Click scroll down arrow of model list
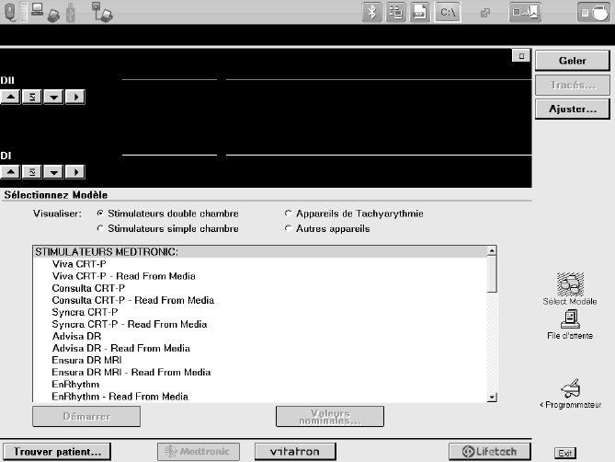 click(492, 398)
